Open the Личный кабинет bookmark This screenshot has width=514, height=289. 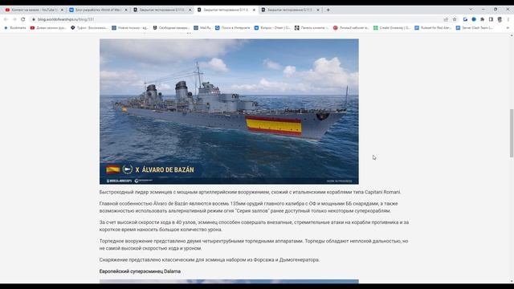pyautogui.click(x=351, y=28)
